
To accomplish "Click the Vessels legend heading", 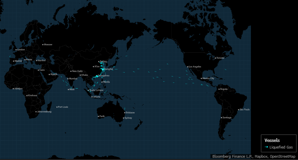I will click(272, 141).
